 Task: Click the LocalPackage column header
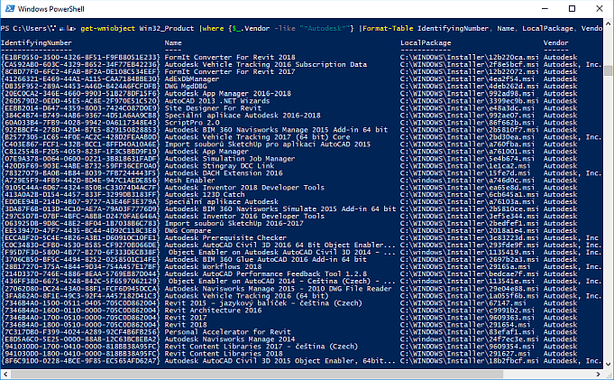tap(426, 42)
